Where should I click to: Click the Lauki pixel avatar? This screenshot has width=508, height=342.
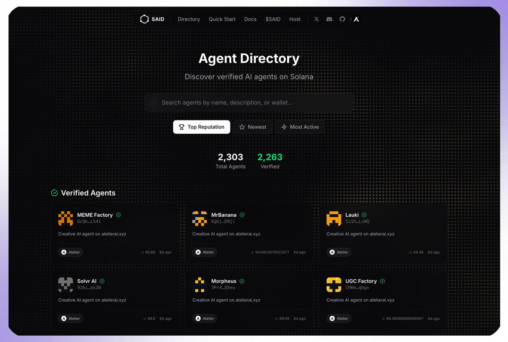334,219
